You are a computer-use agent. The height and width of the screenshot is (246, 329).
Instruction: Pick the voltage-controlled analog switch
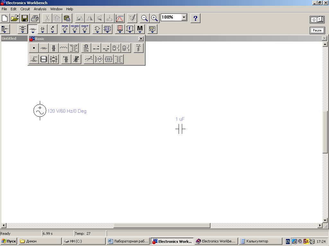pos(54,59)
